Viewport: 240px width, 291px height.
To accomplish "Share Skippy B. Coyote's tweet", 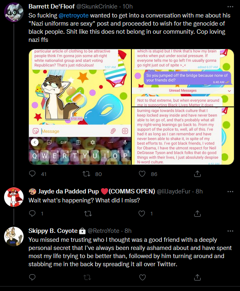I will (197, 278).
